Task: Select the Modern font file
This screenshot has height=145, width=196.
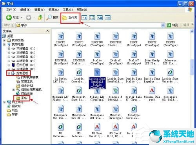Action: click(x=152, y=94)
